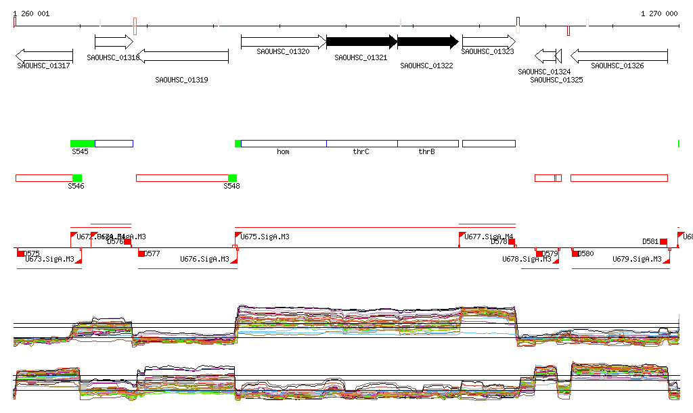
Task: Click the D577 terminator red square
Action: (x=141, y=253)
